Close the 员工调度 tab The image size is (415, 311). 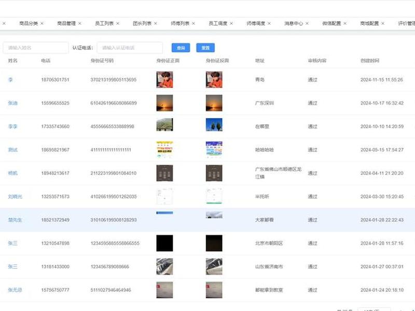231,23
